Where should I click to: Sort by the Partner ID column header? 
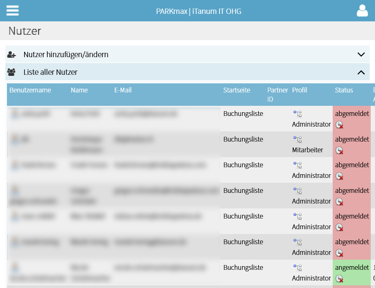[x=277, y=95]
